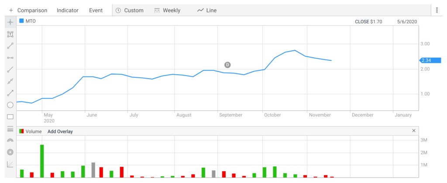Click the price line peak in late October
This screenshot has height=183, width=447.
coord(295,50)
